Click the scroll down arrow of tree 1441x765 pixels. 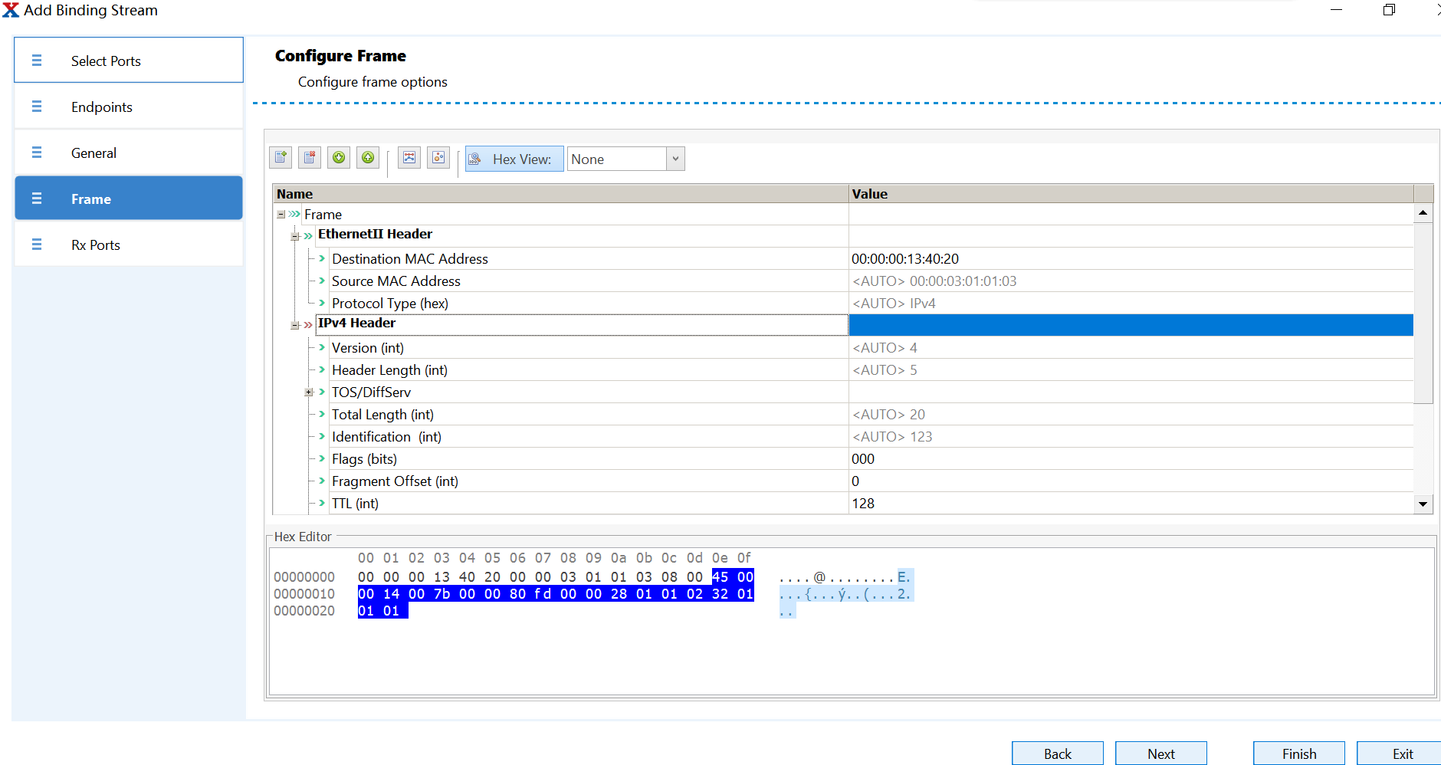(1423, 504)
